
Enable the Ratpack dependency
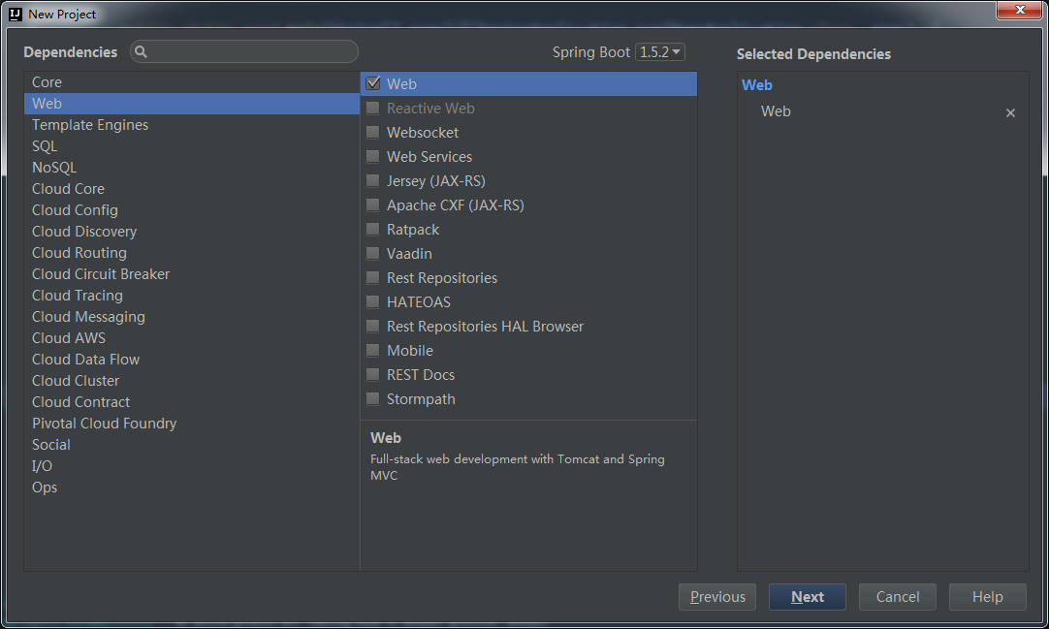[373, 229]
